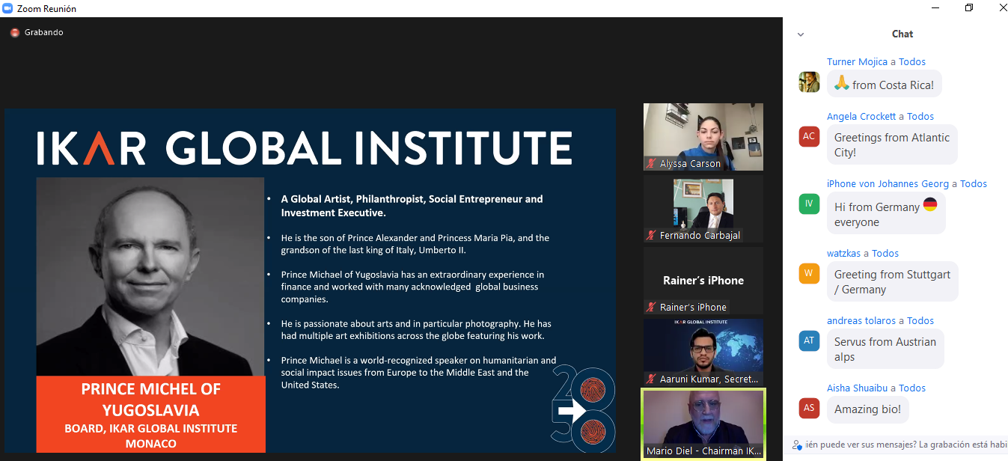Click 'Greetings from Atlantic City!' message bubble
The image size is (1008, 461).
coord(892,145)
